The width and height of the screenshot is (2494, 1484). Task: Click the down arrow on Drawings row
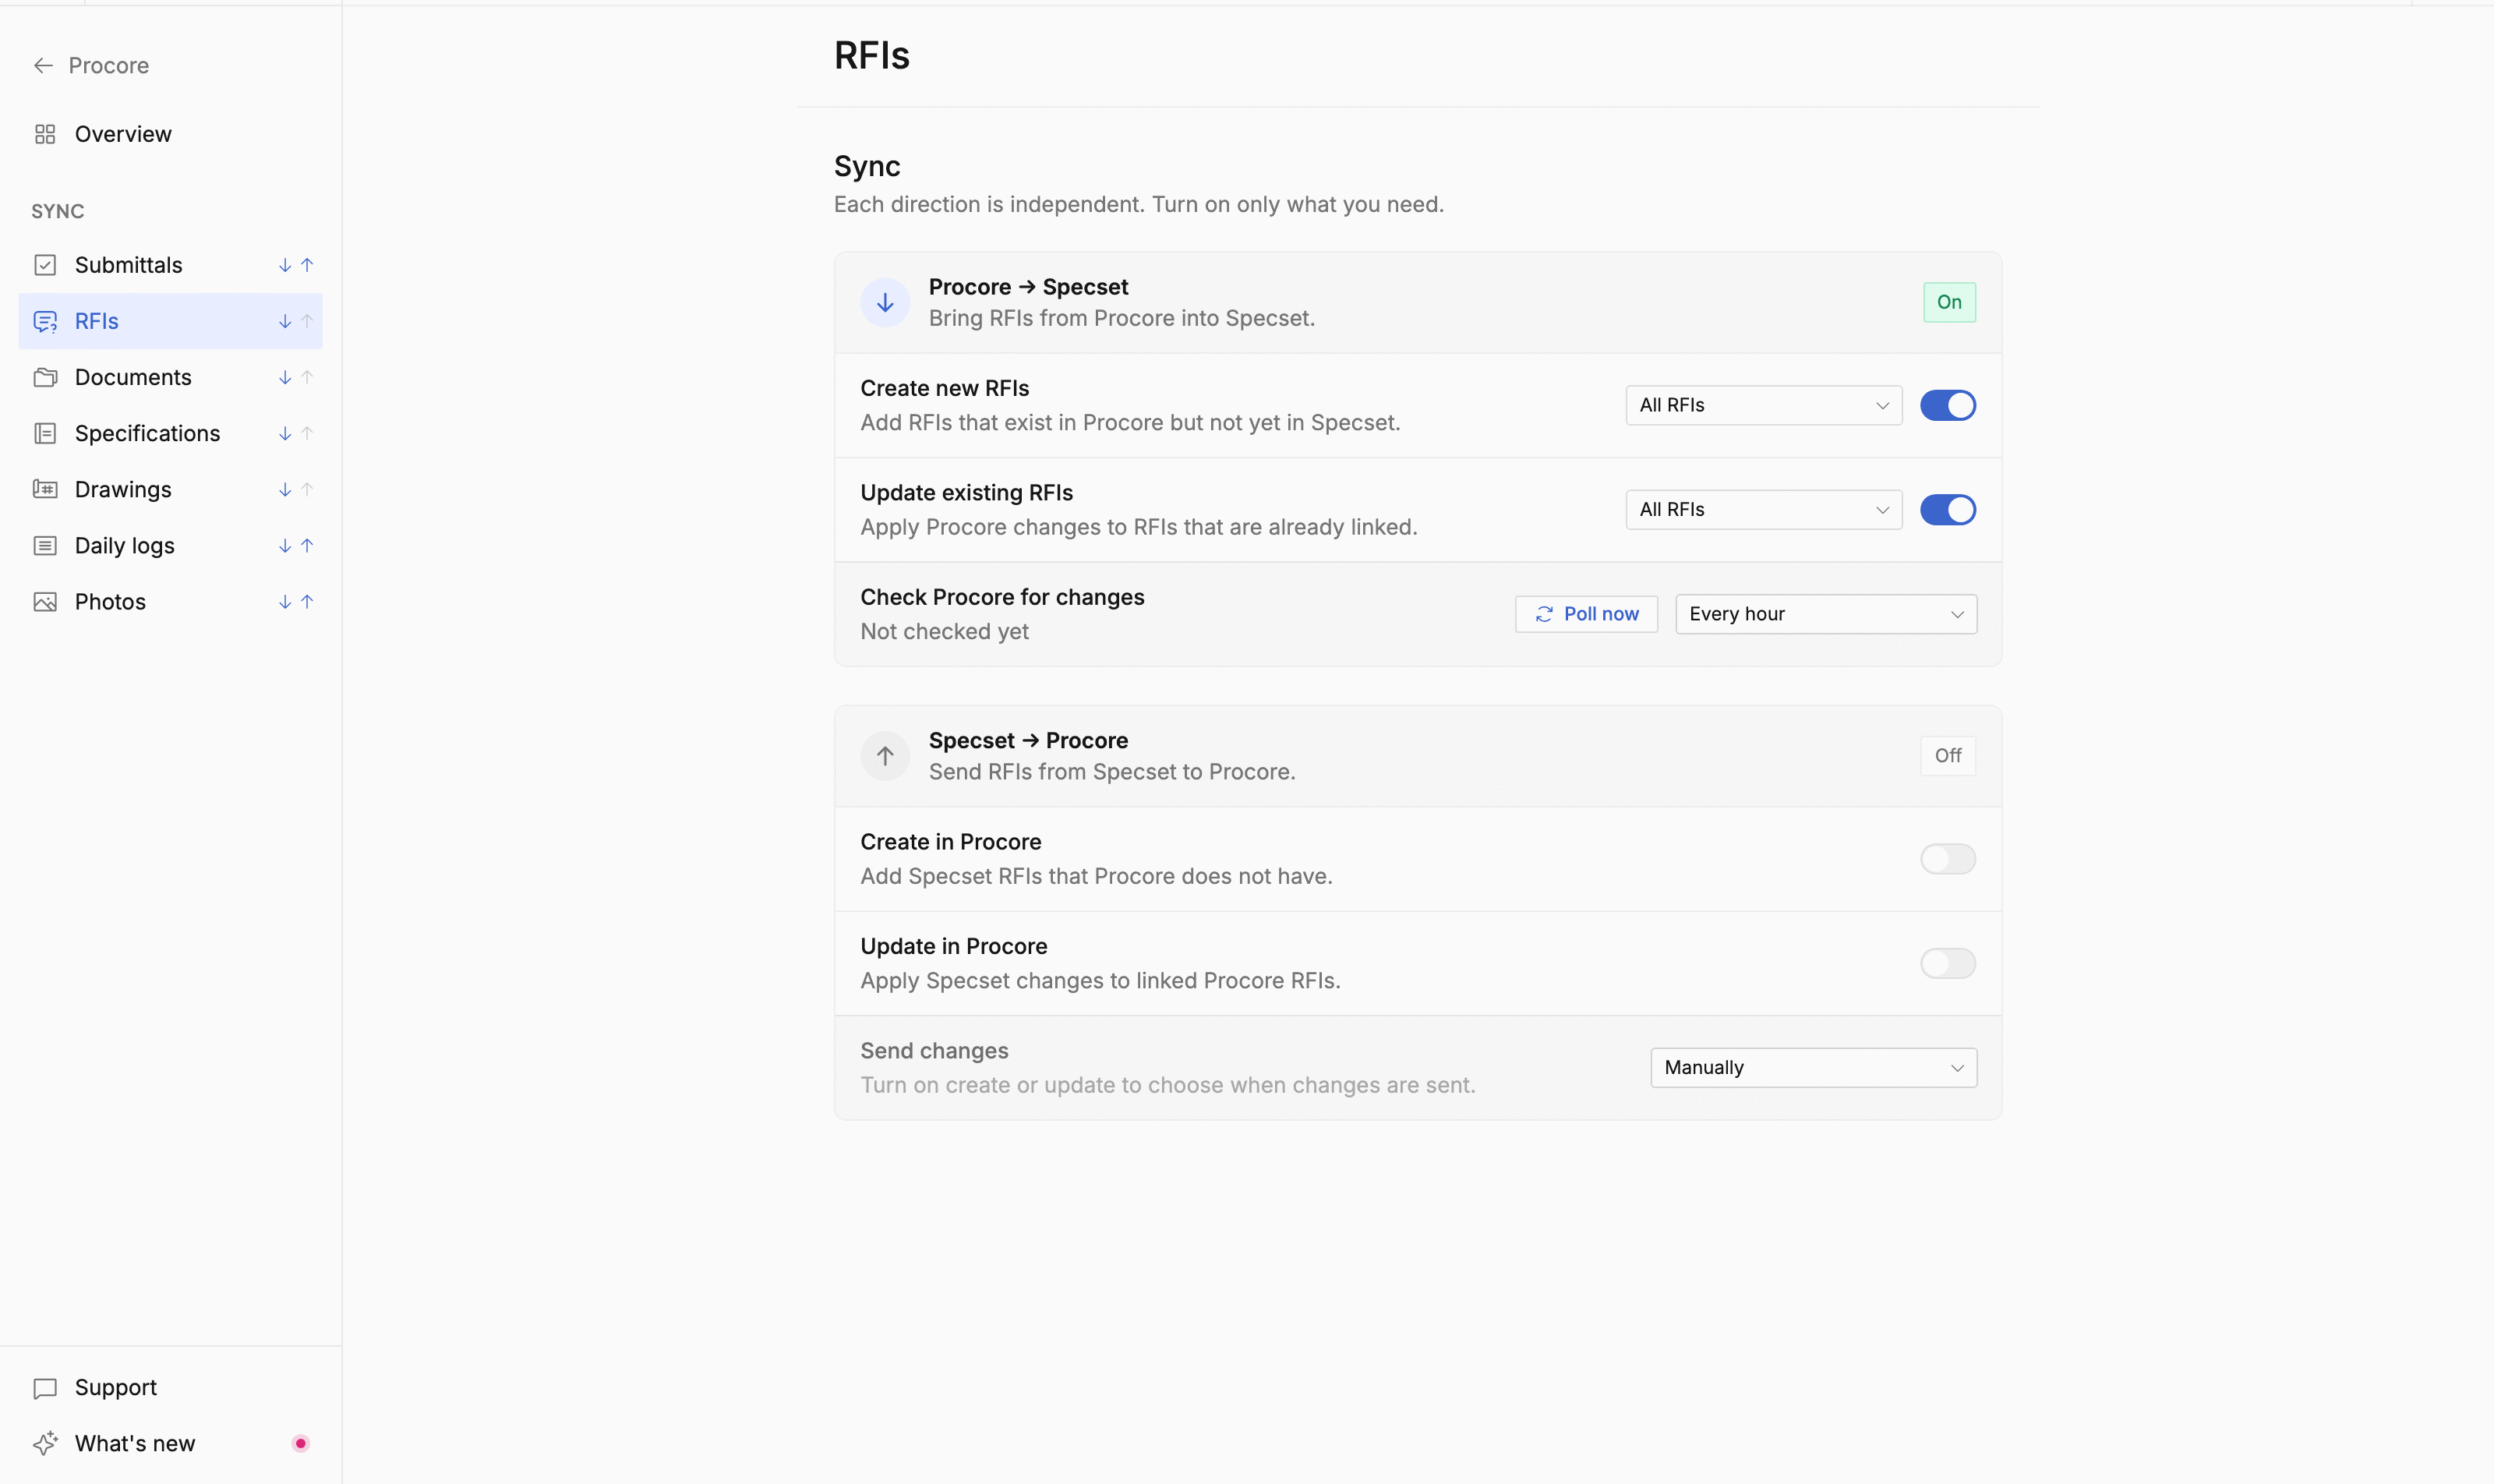coord(285,489)
